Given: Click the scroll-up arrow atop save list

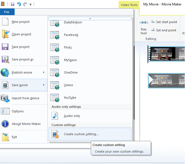Looking at the screenshot, I should click(x=90, y=19).
